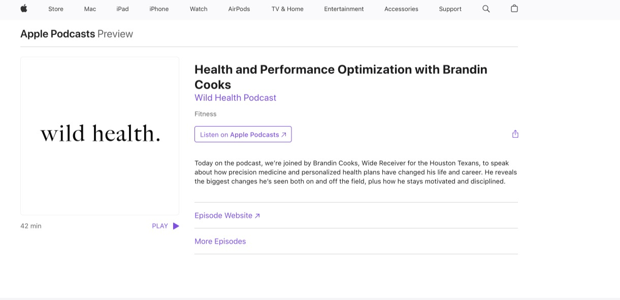This screenshot has height=300, width=620.
Task: Select Mac in the navigation bar
Action: (x=90, y=9)
